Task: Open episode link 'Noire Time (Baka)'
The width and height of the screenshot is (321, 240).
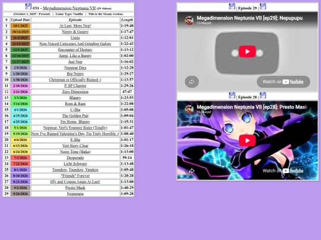Action: [x=75, y=152]
